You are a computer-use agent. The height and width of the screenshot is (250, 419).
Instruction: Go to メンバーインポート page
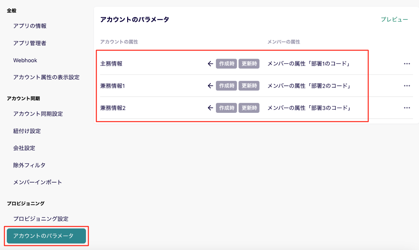click(38, 182)
